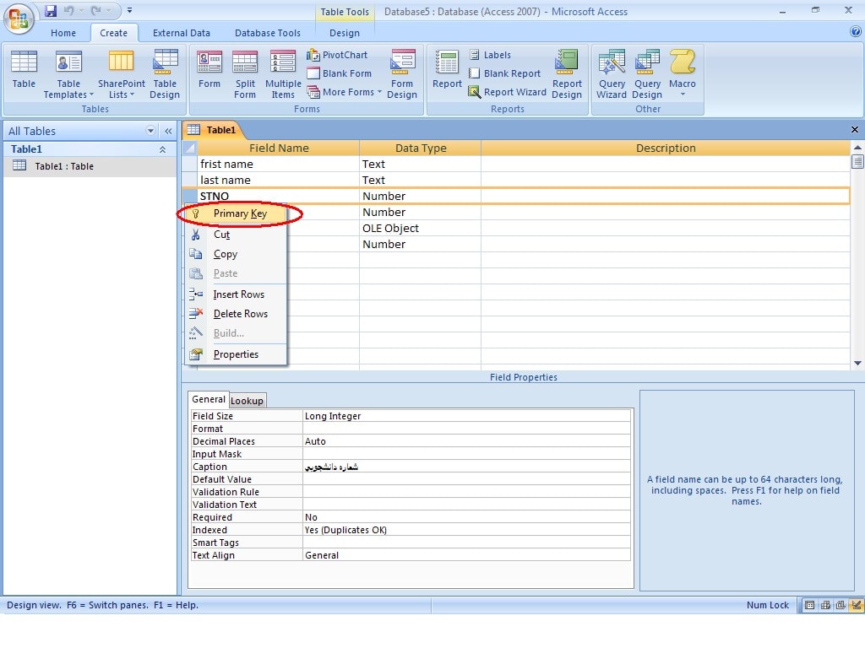Open Form Design
The width and height of the screenshot is (865, 648).
pyautogui.click(x=402, y=74)
